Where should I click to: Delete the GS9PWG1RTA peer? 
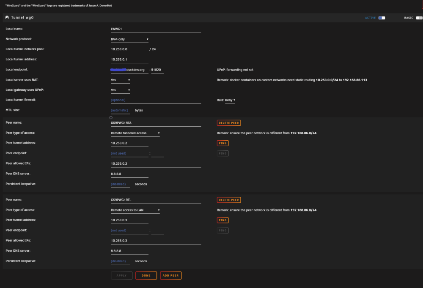click(x=229, y=123)
